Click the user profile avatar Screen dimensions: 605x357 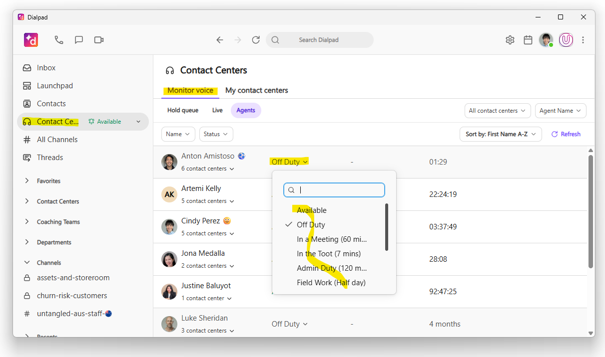click(x=546, y=40)
